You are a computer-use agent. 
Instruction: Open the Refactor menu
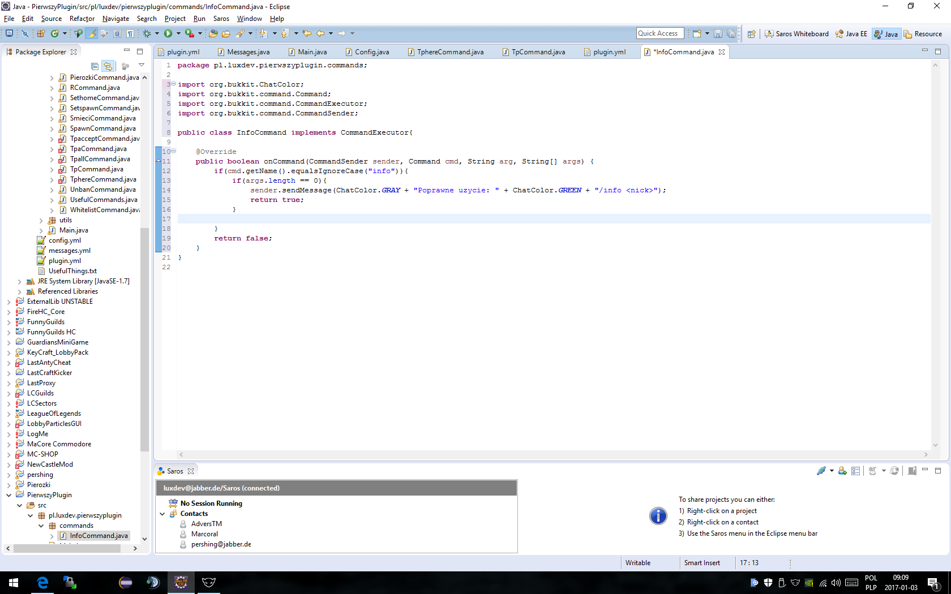pyautogui.click(x=82, y=19)
